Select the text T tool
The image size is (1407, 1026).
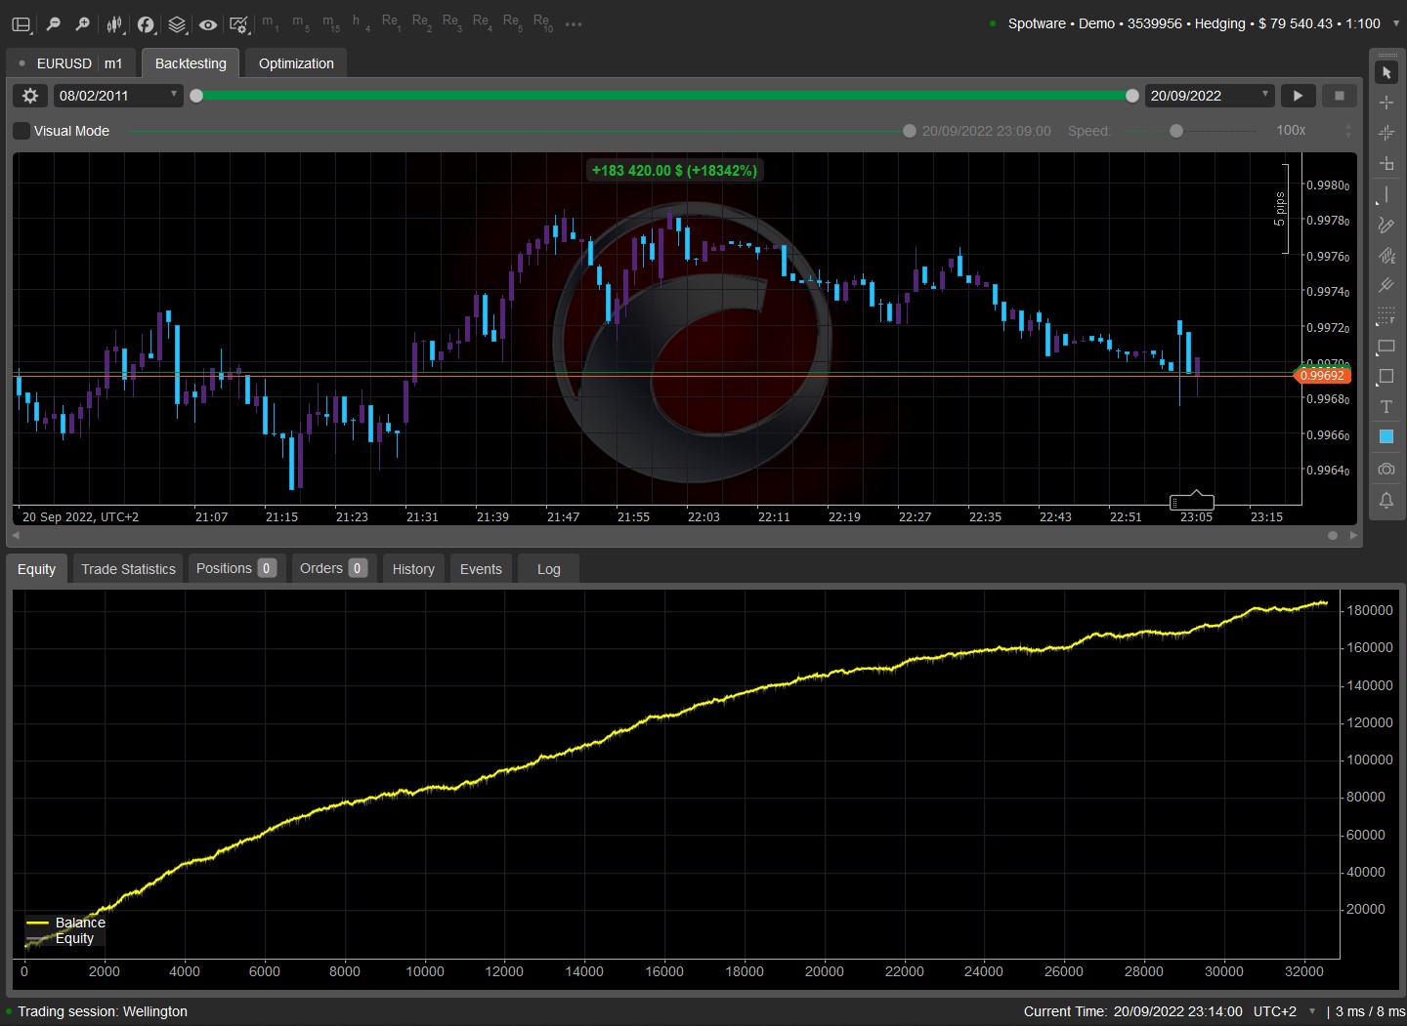(x=1386, y=407)
